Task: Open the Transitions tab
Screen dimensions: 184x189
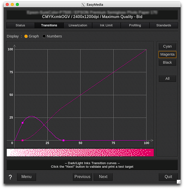Action: click(49, 25)
